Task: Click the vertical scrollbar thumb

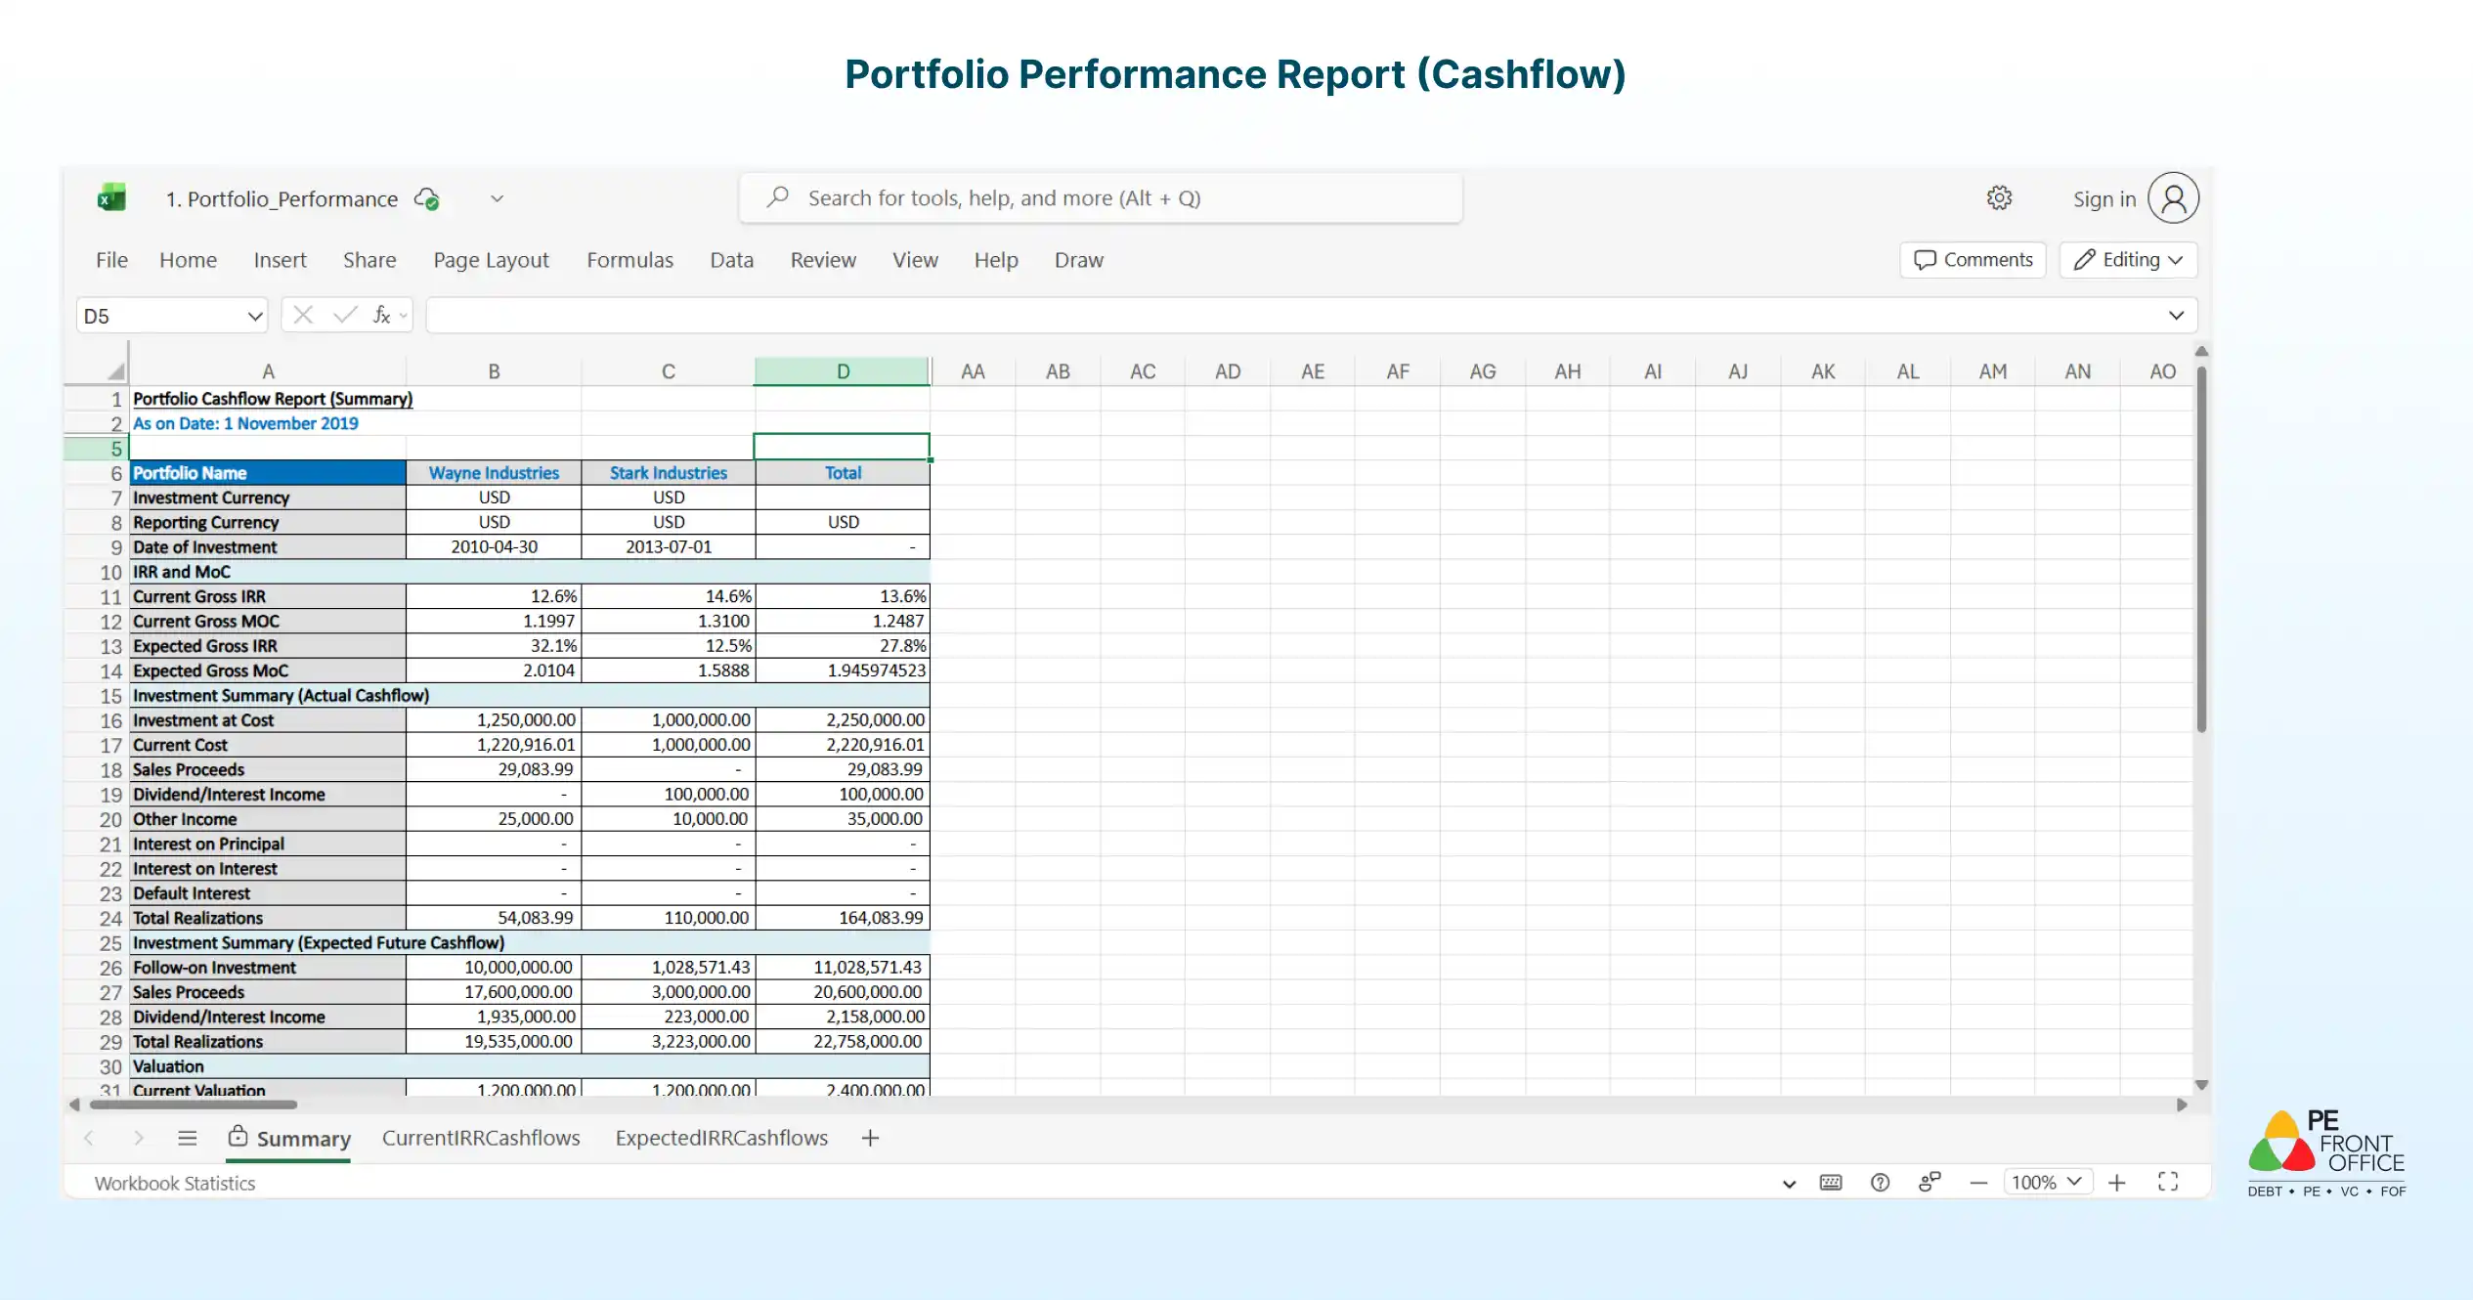Action: pos(2201,548)
